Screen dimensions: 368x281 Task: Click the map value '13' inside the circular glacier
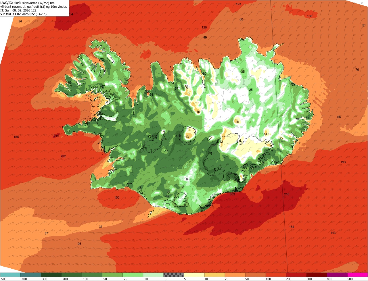187,137
